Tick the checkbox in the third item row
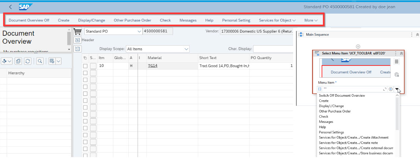This screenshot has height=164, width=420. pos(85,80)
